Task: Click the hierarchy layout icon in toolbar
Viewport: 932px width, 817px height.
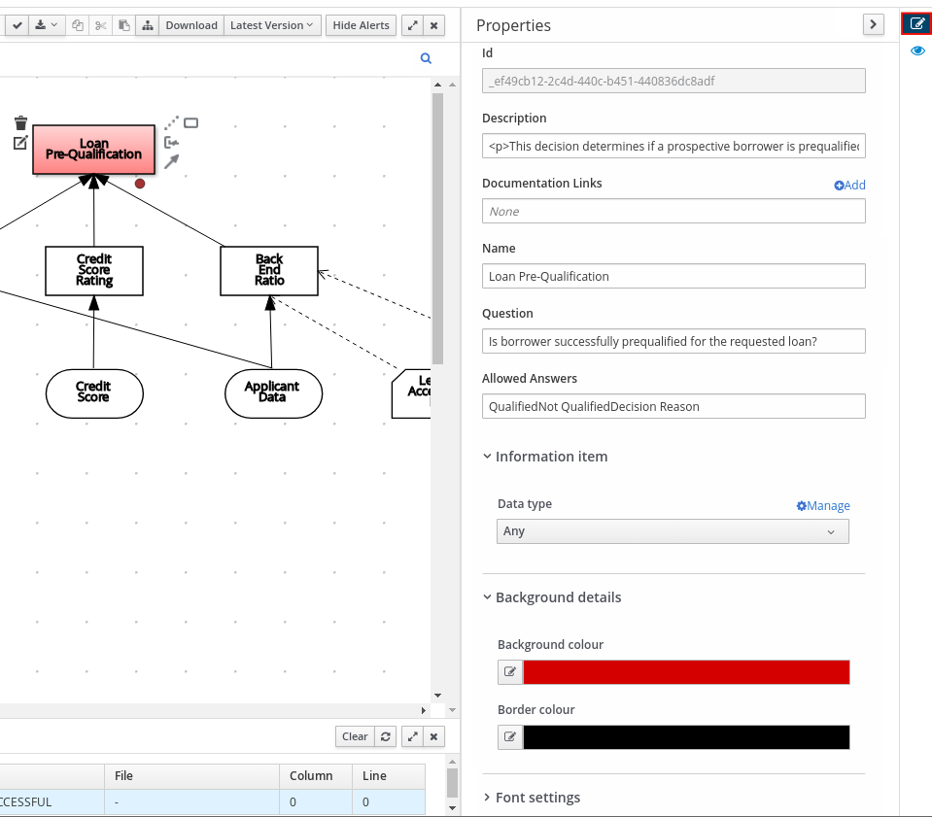Action: coord(147,25)
